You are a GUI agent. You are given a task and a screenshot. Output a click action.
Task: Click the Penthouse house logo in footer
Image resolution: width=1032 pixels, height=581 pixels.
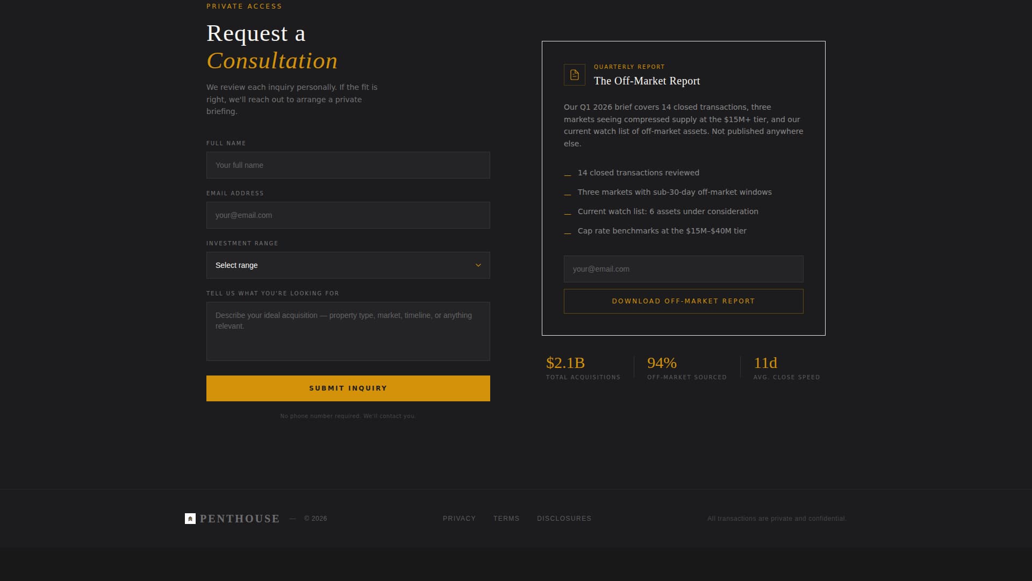click(x=189, y=518)
